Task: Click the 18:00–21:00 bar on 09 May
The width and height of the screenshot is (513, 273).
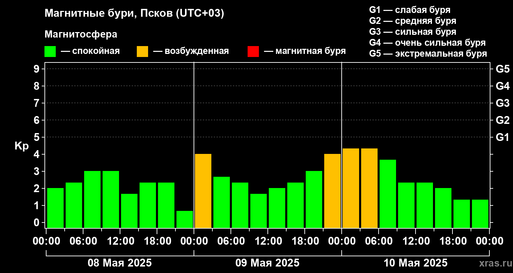Action: [x=314, y=199]
